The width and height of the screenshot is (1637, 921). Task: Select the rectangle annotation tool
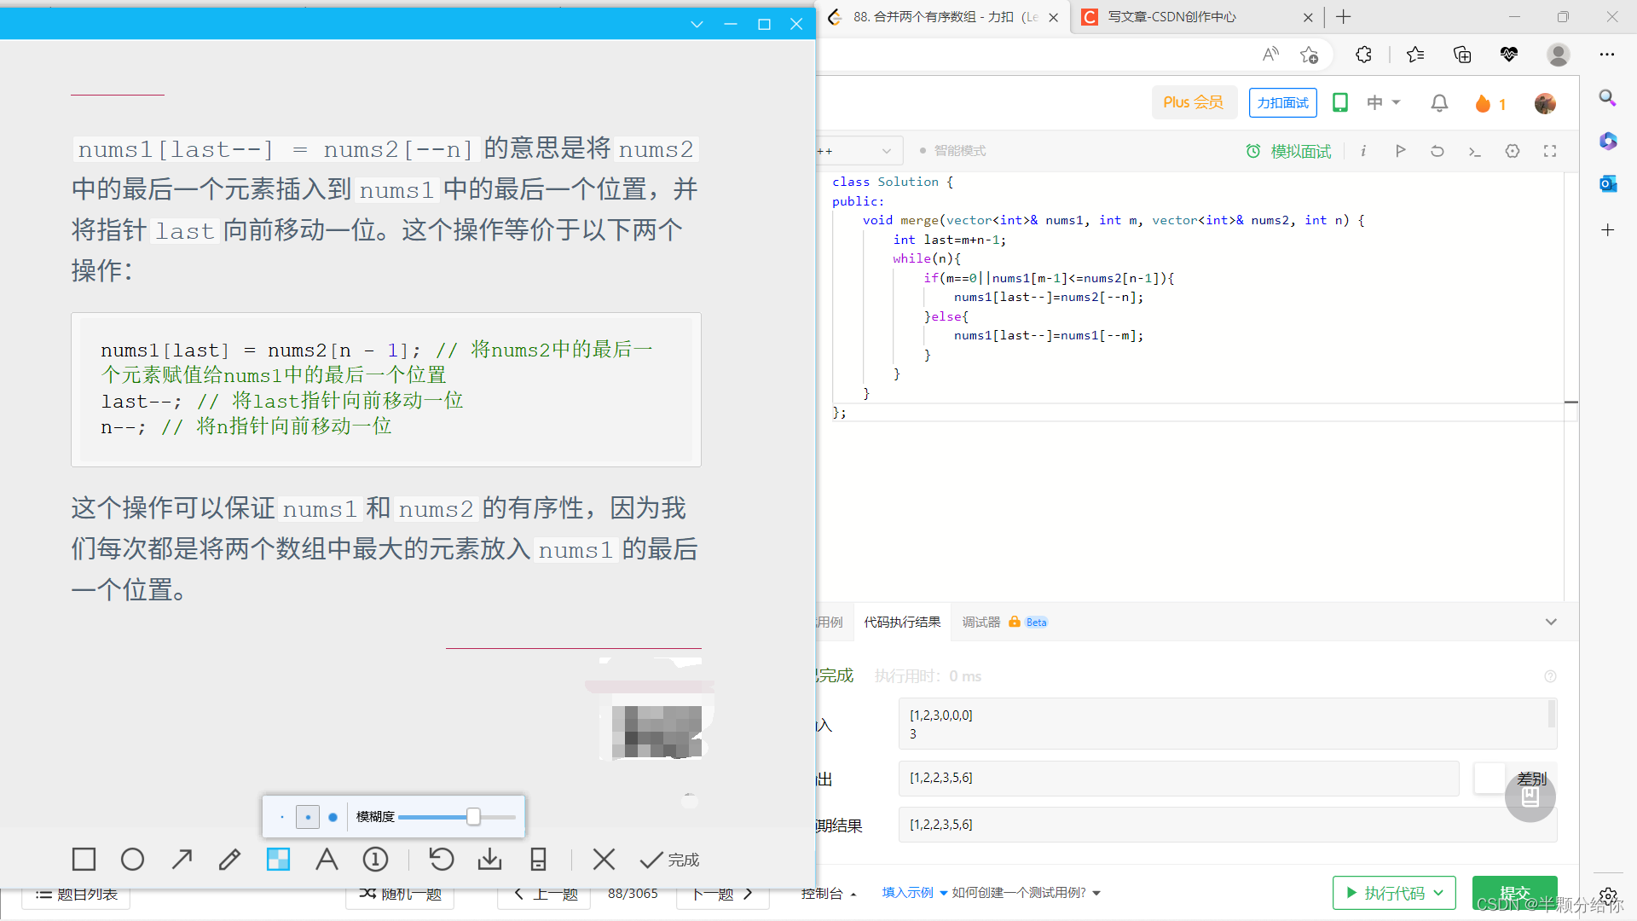[x=84, y=859]
